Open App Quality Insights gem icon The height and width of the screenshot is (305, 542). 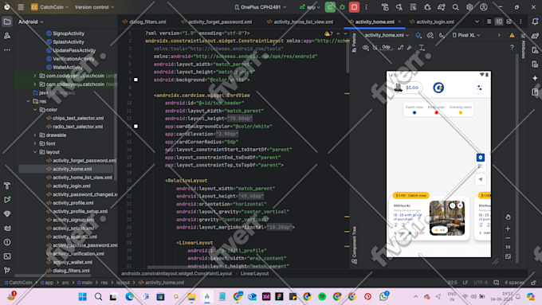[7, 213]
